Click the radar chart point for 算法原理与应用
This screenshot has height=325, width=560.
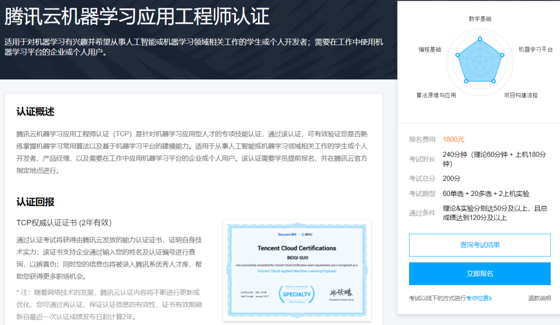pos(466,81)
